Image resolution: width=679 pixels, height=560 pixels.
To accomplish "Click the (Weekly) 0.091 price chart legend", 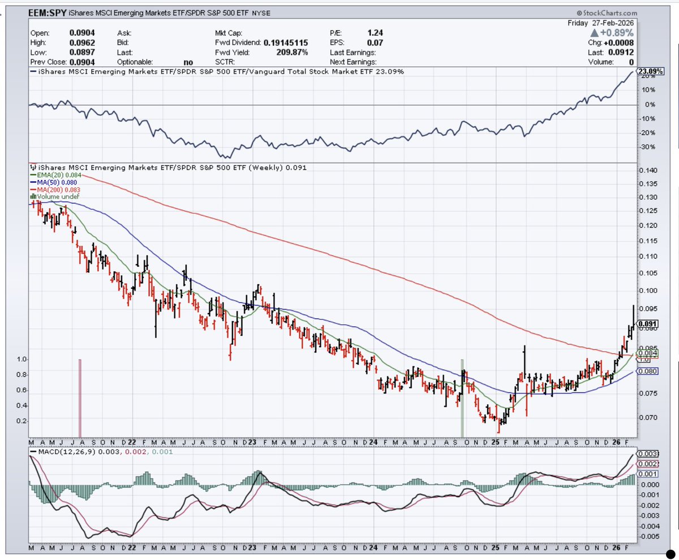I will click(x=170, y=168).
